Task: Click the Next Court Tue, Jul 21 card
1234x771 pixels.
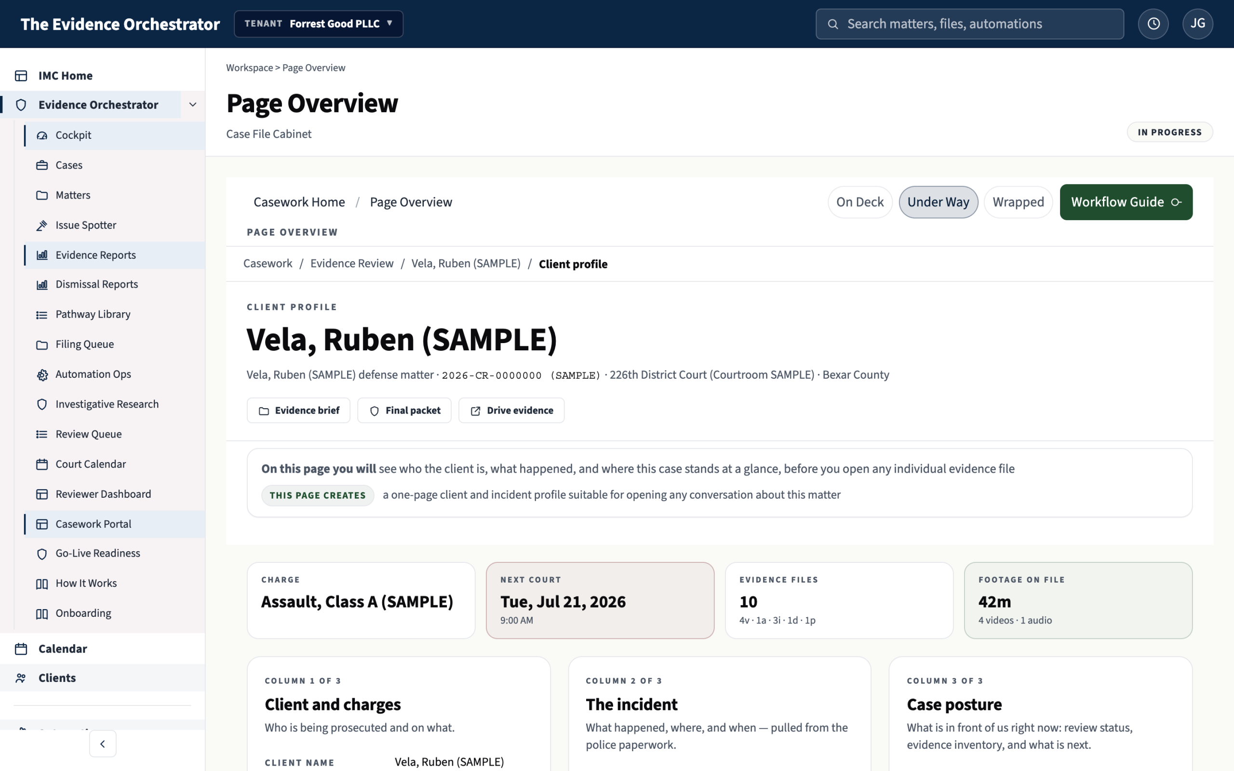Action: pos(600,600)
